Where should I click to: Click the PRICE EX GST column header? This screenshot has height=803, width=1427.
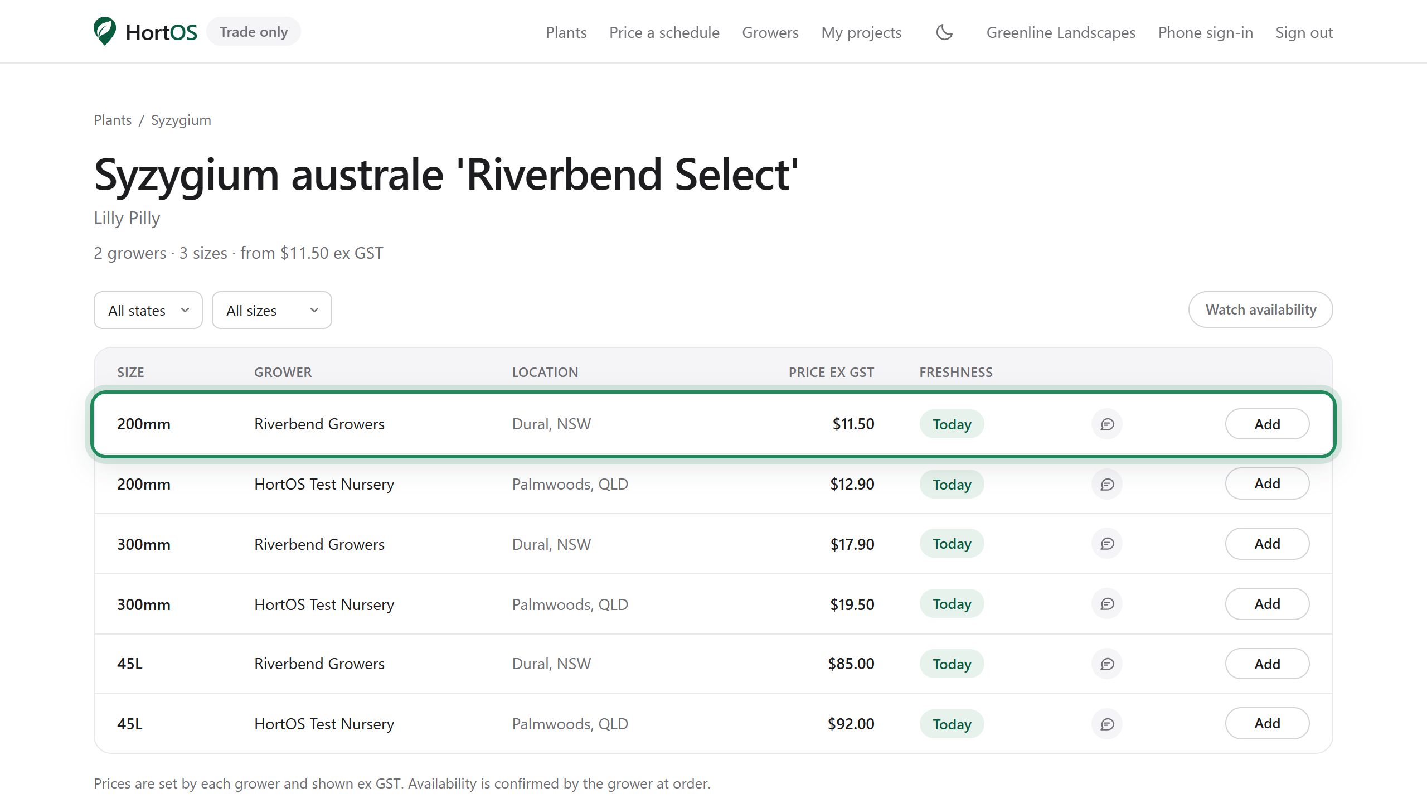[x=831, y=372]
